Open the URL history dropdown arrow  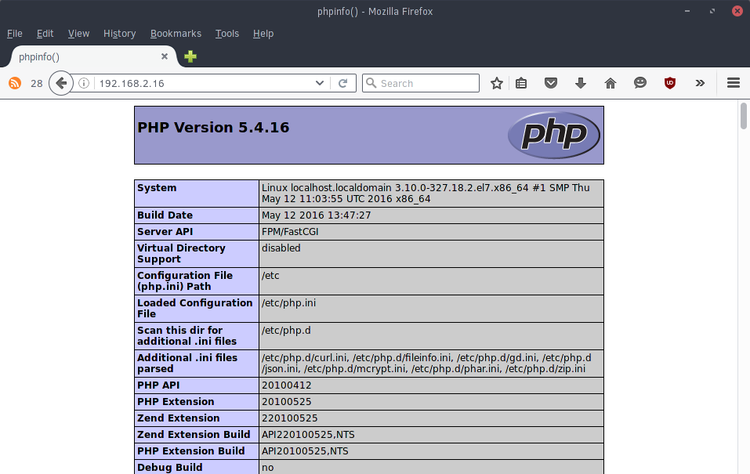click(320, 83)
